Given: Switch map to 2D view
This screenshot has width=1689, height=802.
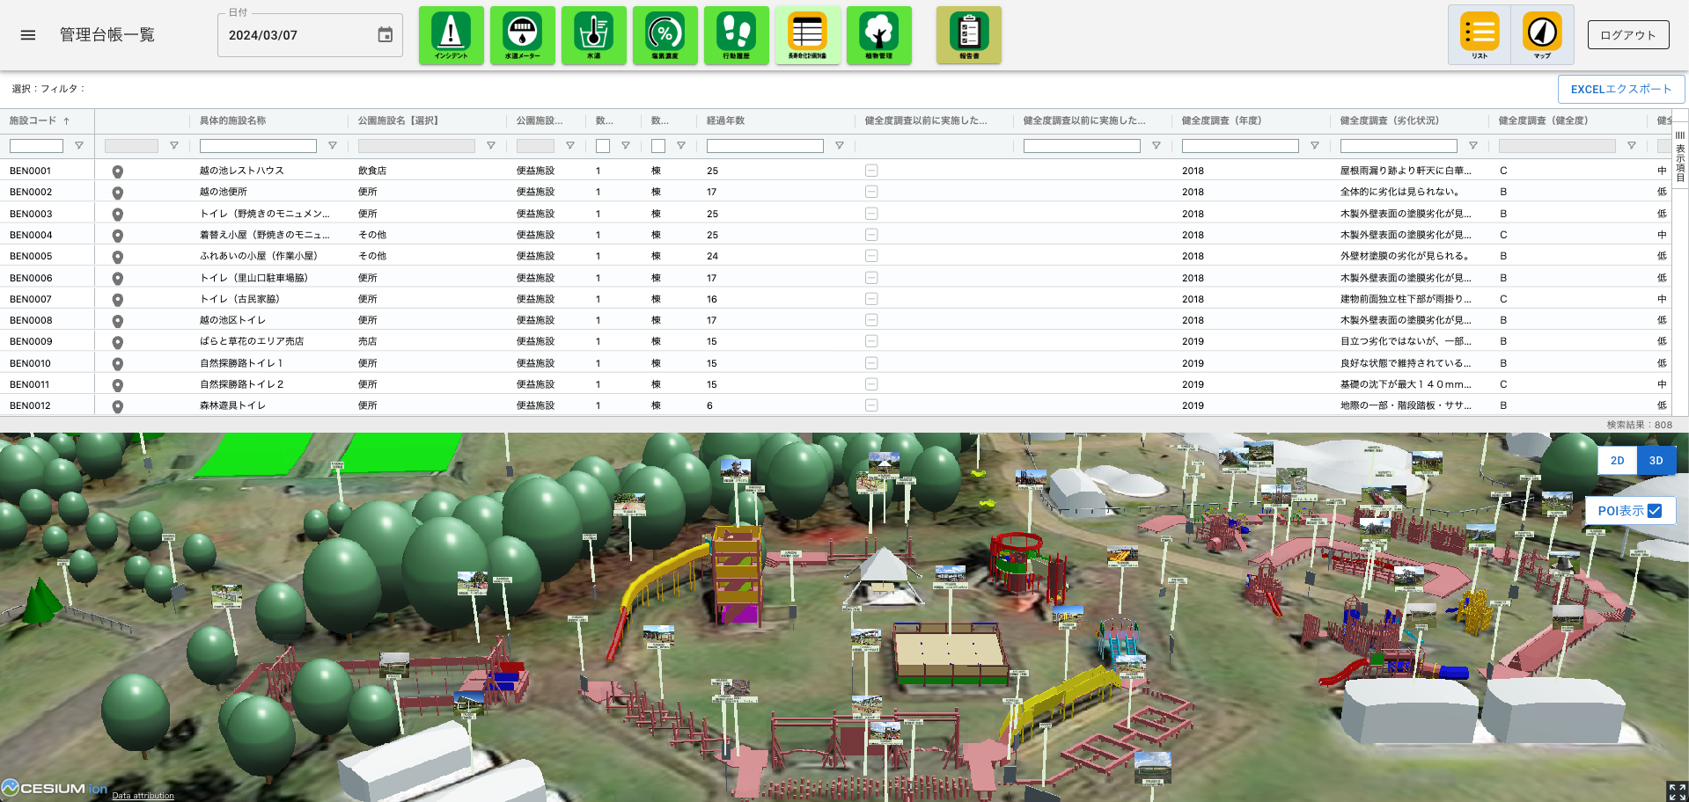Looking at the screenshot, I should point(1617,461).
